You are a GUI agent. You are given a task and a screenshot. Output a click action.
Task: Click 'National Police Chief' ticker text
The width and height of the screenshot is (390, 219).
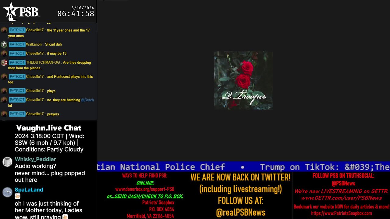pos(172,167)
